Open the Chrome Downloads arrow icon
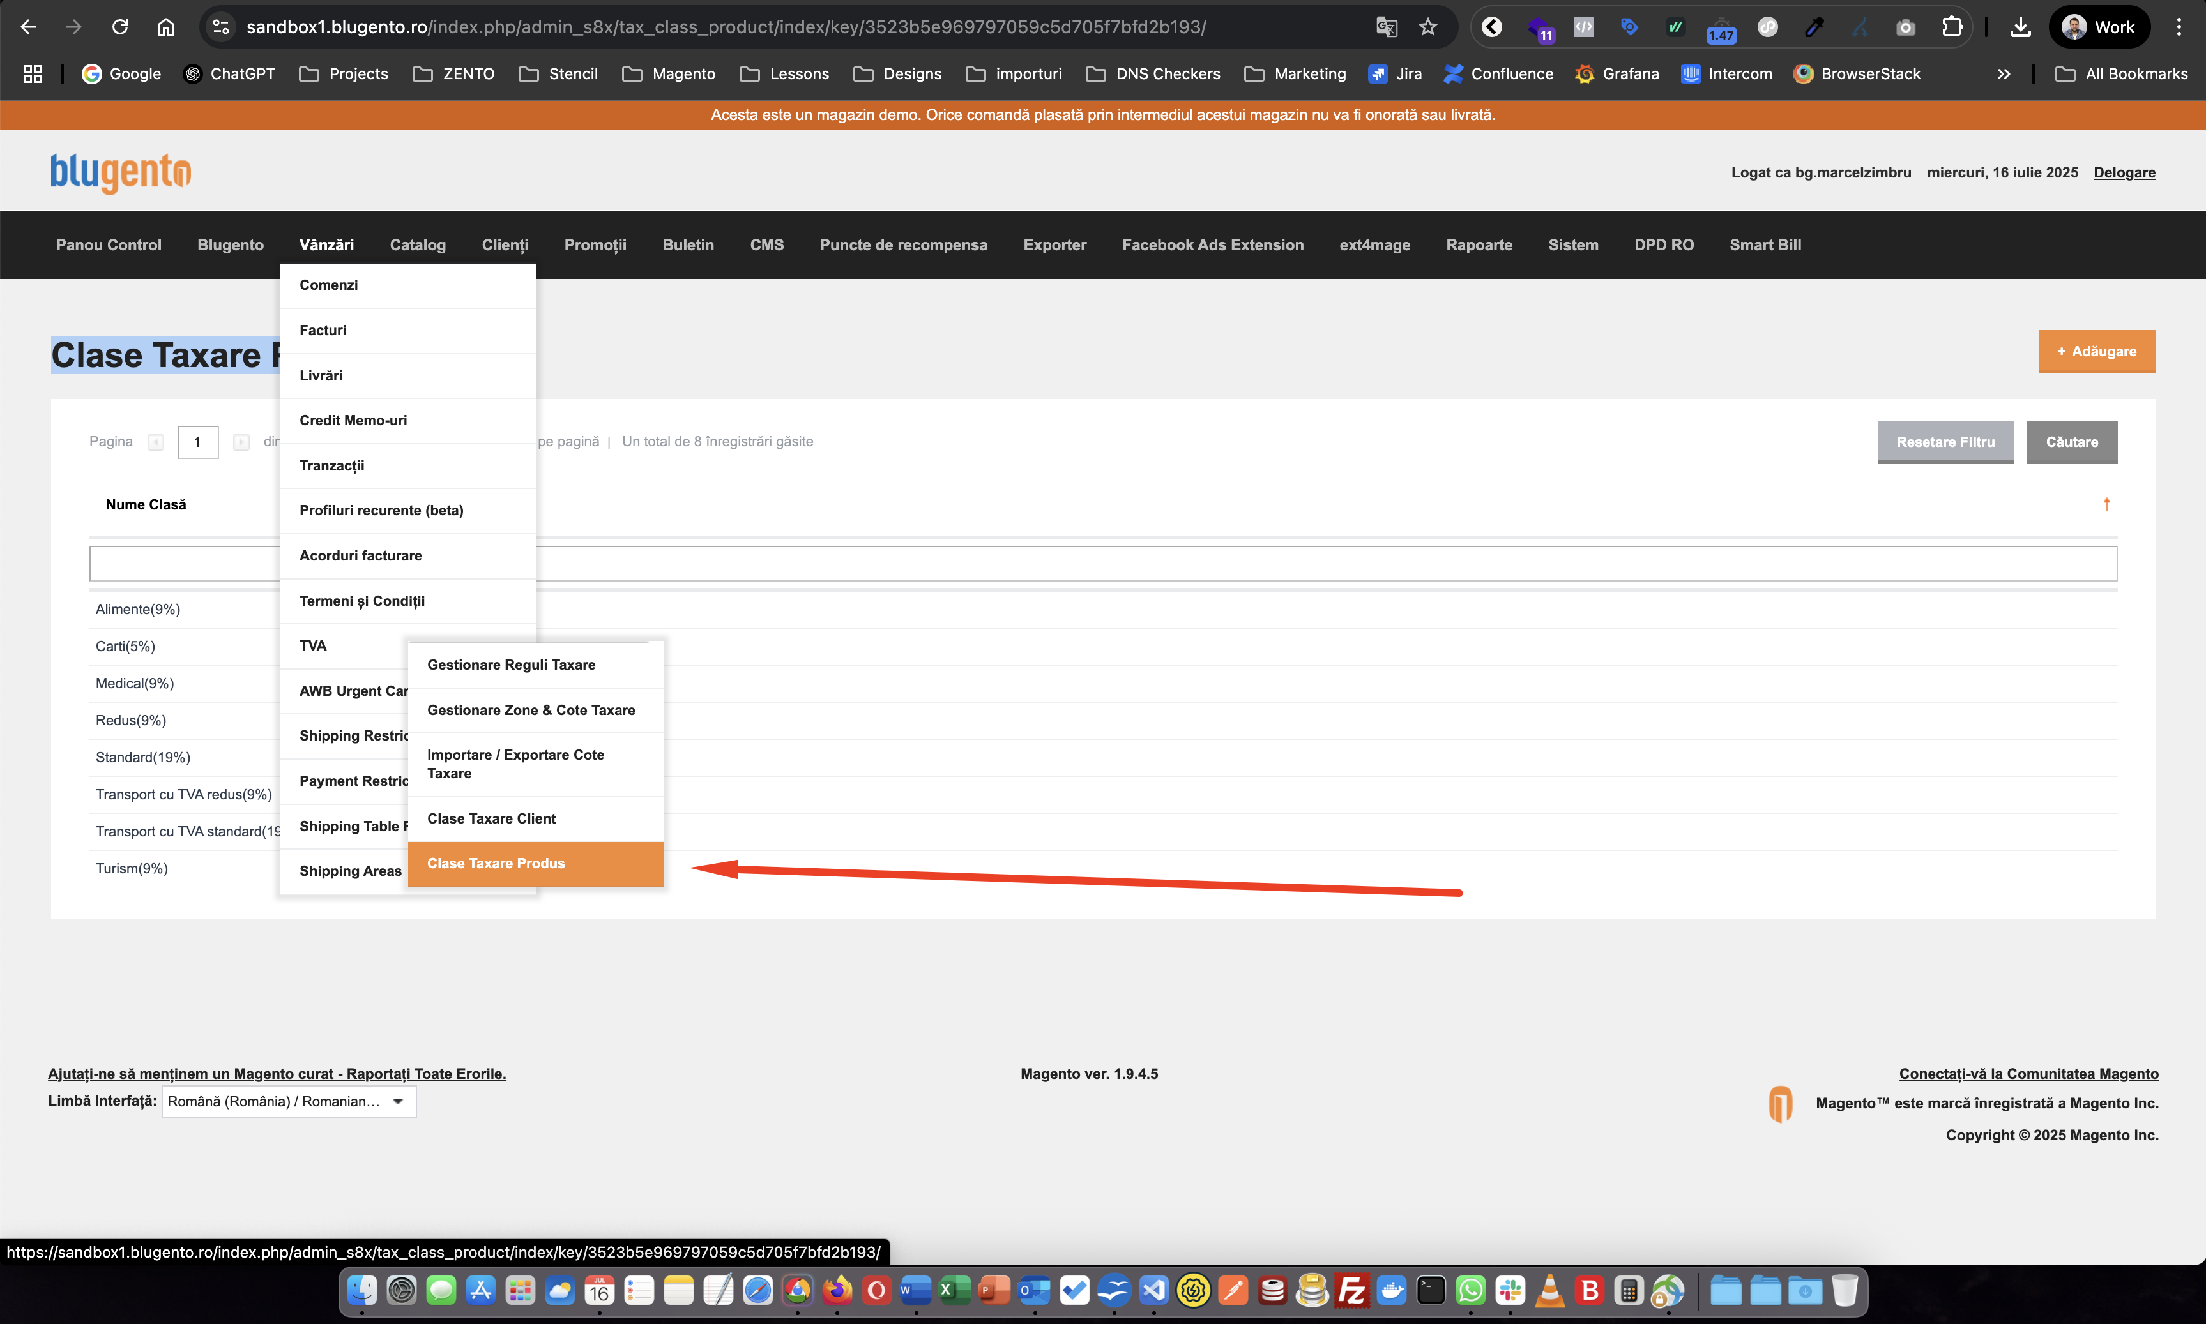 point(2020,27)
